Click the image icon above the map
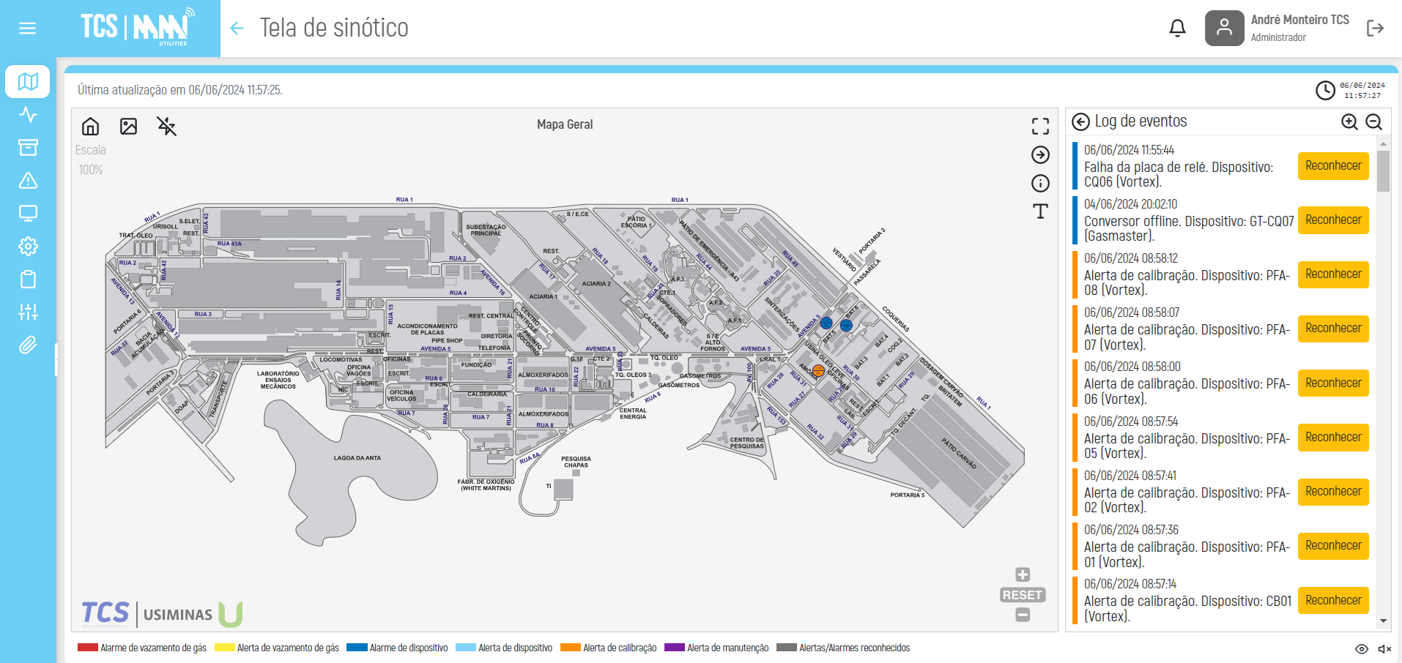 129,127
